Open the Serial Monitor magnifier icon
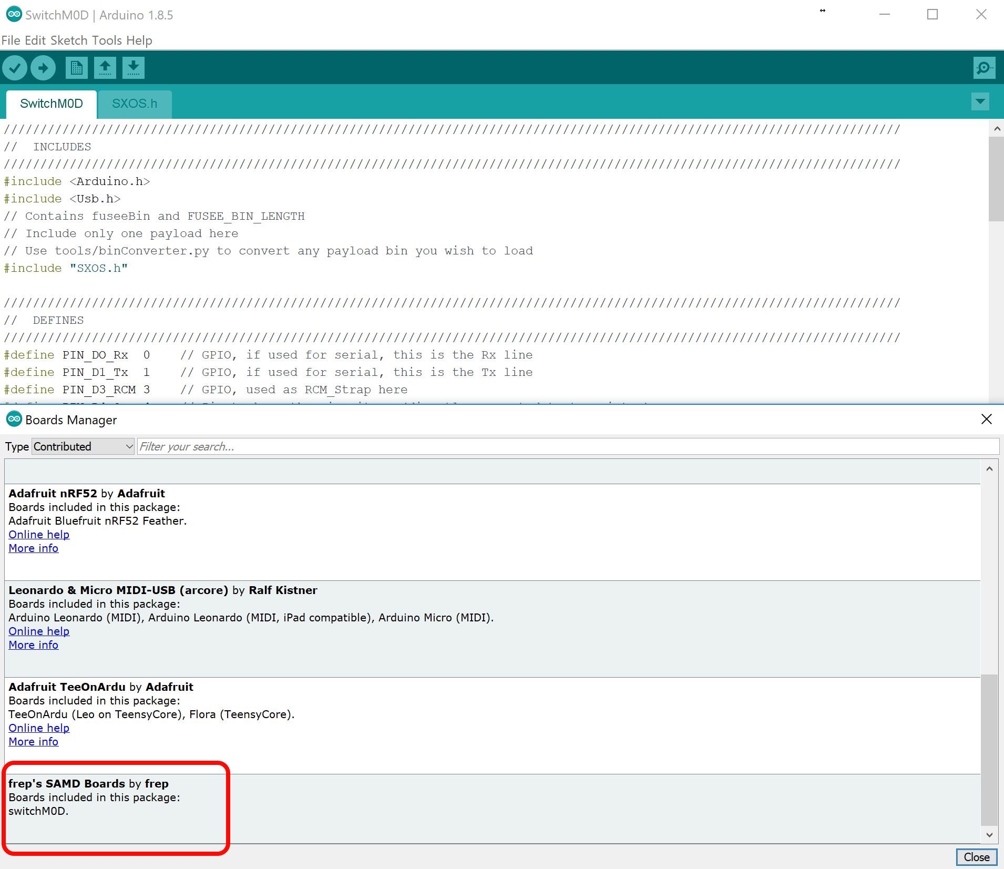This screenshot has height=869, width=1004. coord(984,68)
